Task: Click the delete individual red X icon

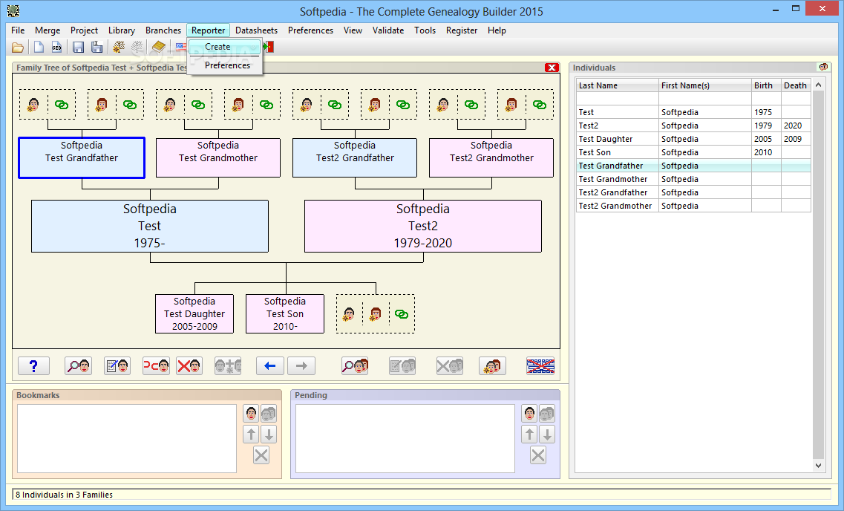Action: 189,366
